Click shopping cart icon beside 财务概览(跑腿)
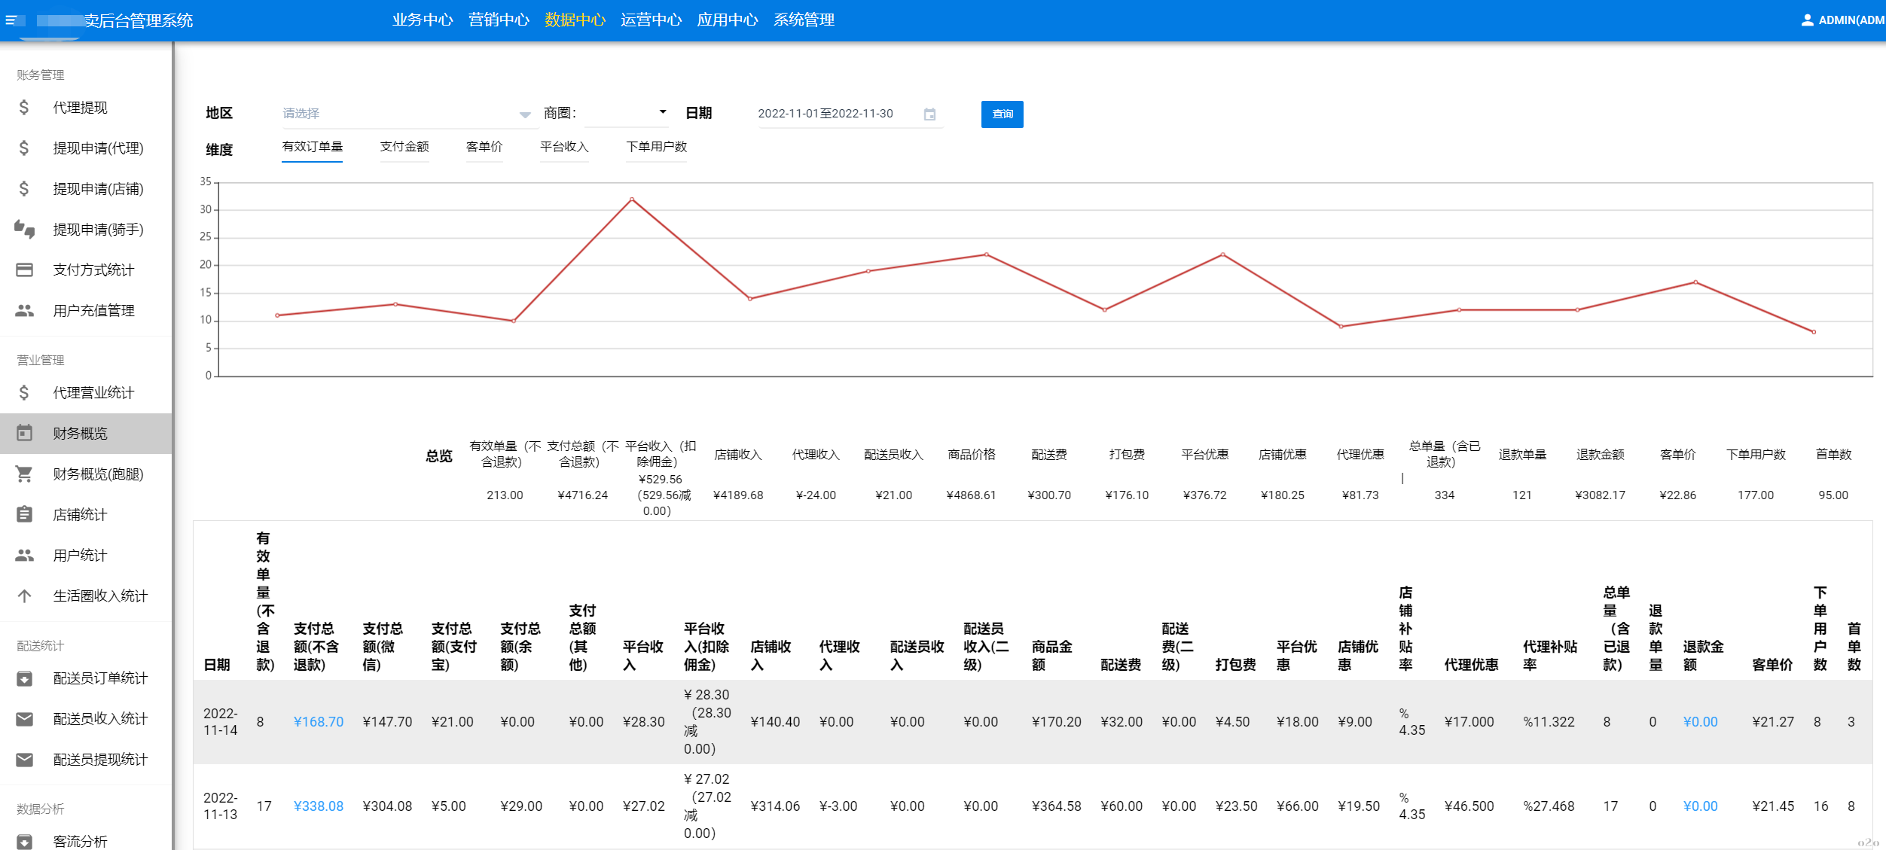This screenshot has height=850, width=1886. coord(24,474)
